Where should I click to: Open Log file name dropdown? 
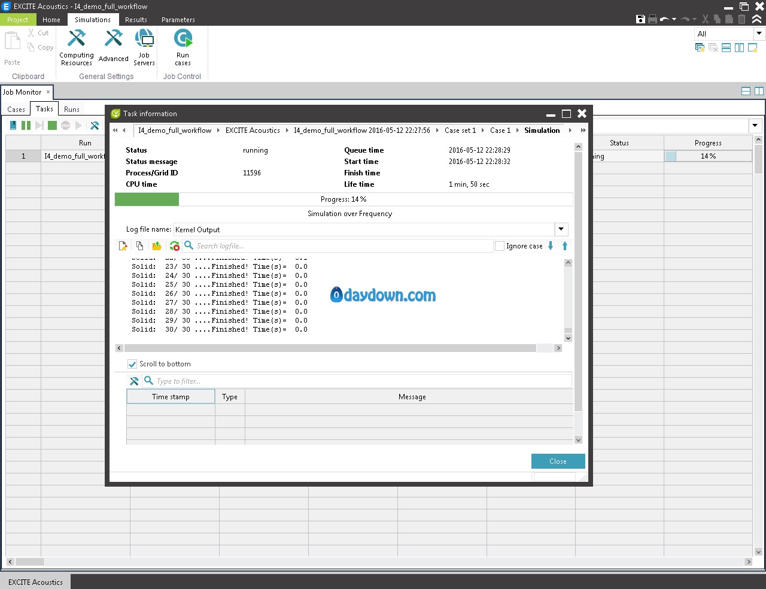point(561,229)
